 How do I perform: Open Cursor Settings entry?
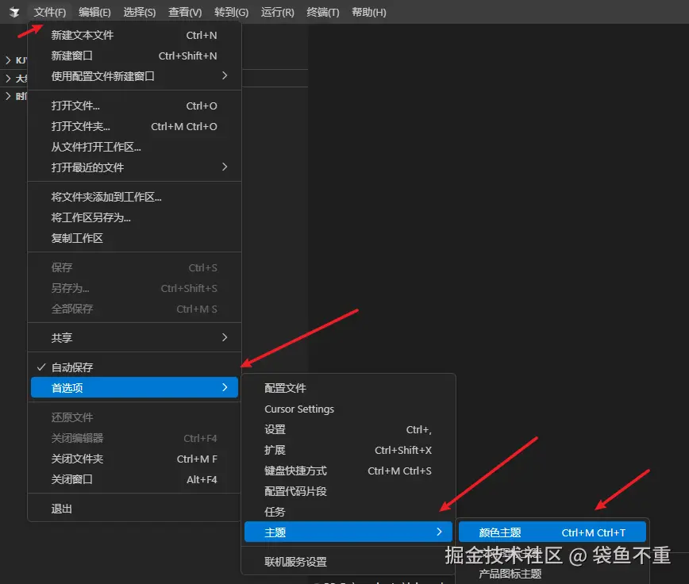coord(348,409)
